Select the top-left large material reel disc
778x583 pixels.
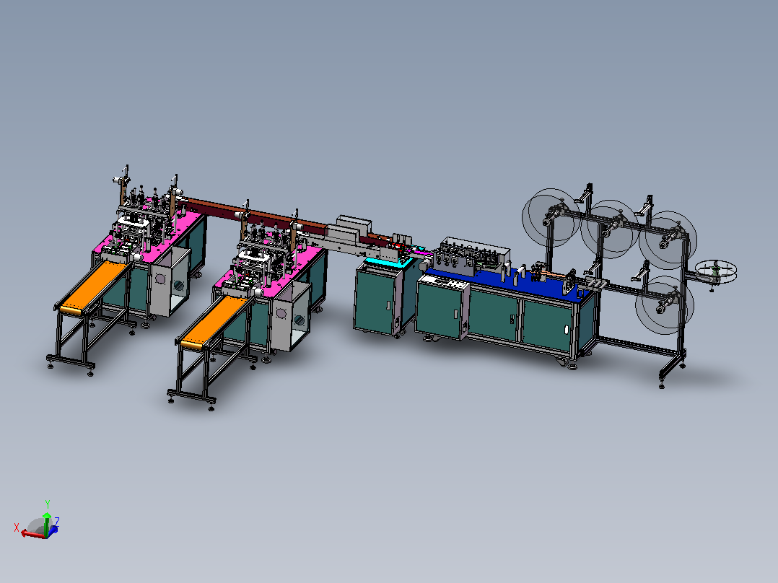tap(551, 217)
